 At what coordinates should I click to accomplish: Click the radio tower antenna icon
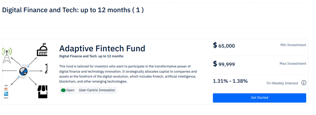coord(7,56)
